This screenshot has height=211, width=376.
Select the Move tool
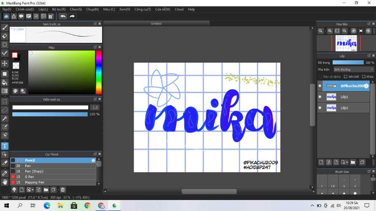[x=4, y=63]
